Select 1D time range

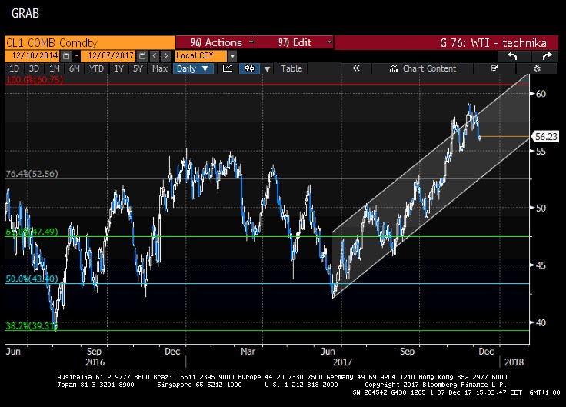[x=14, y=68]
